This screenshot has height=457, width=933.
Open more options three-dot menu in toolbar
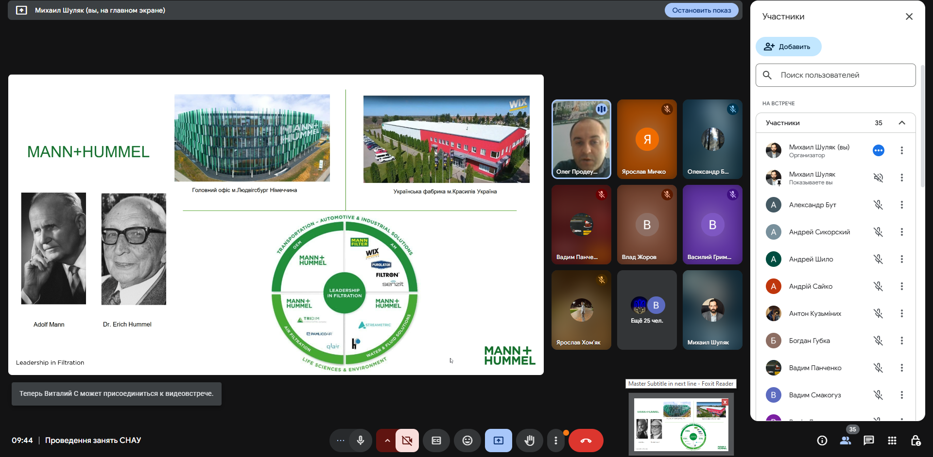tap(556, 441)
